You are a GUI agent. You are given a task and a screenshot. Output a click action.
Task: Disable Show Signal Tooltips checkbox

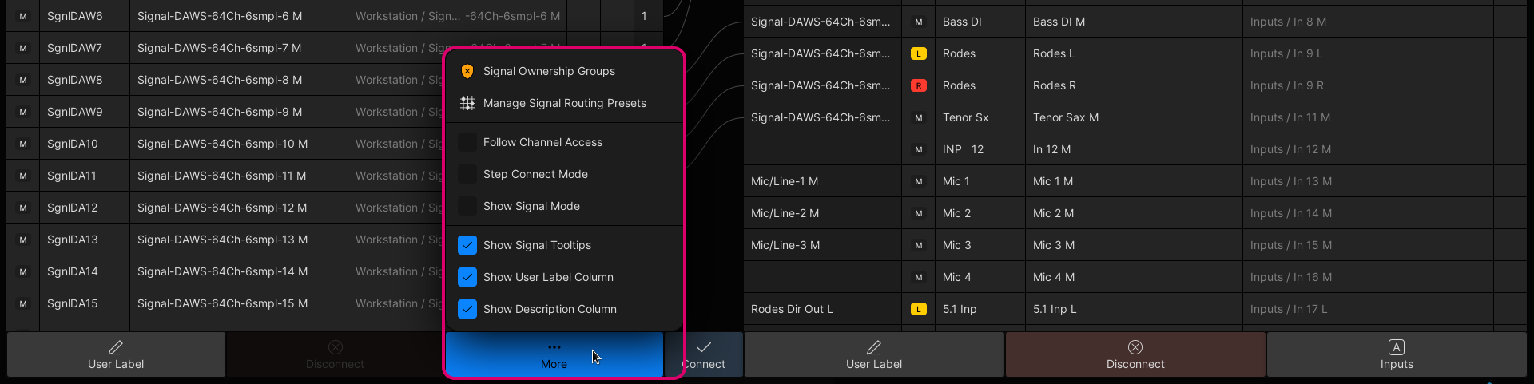click(x=467, y=245)
